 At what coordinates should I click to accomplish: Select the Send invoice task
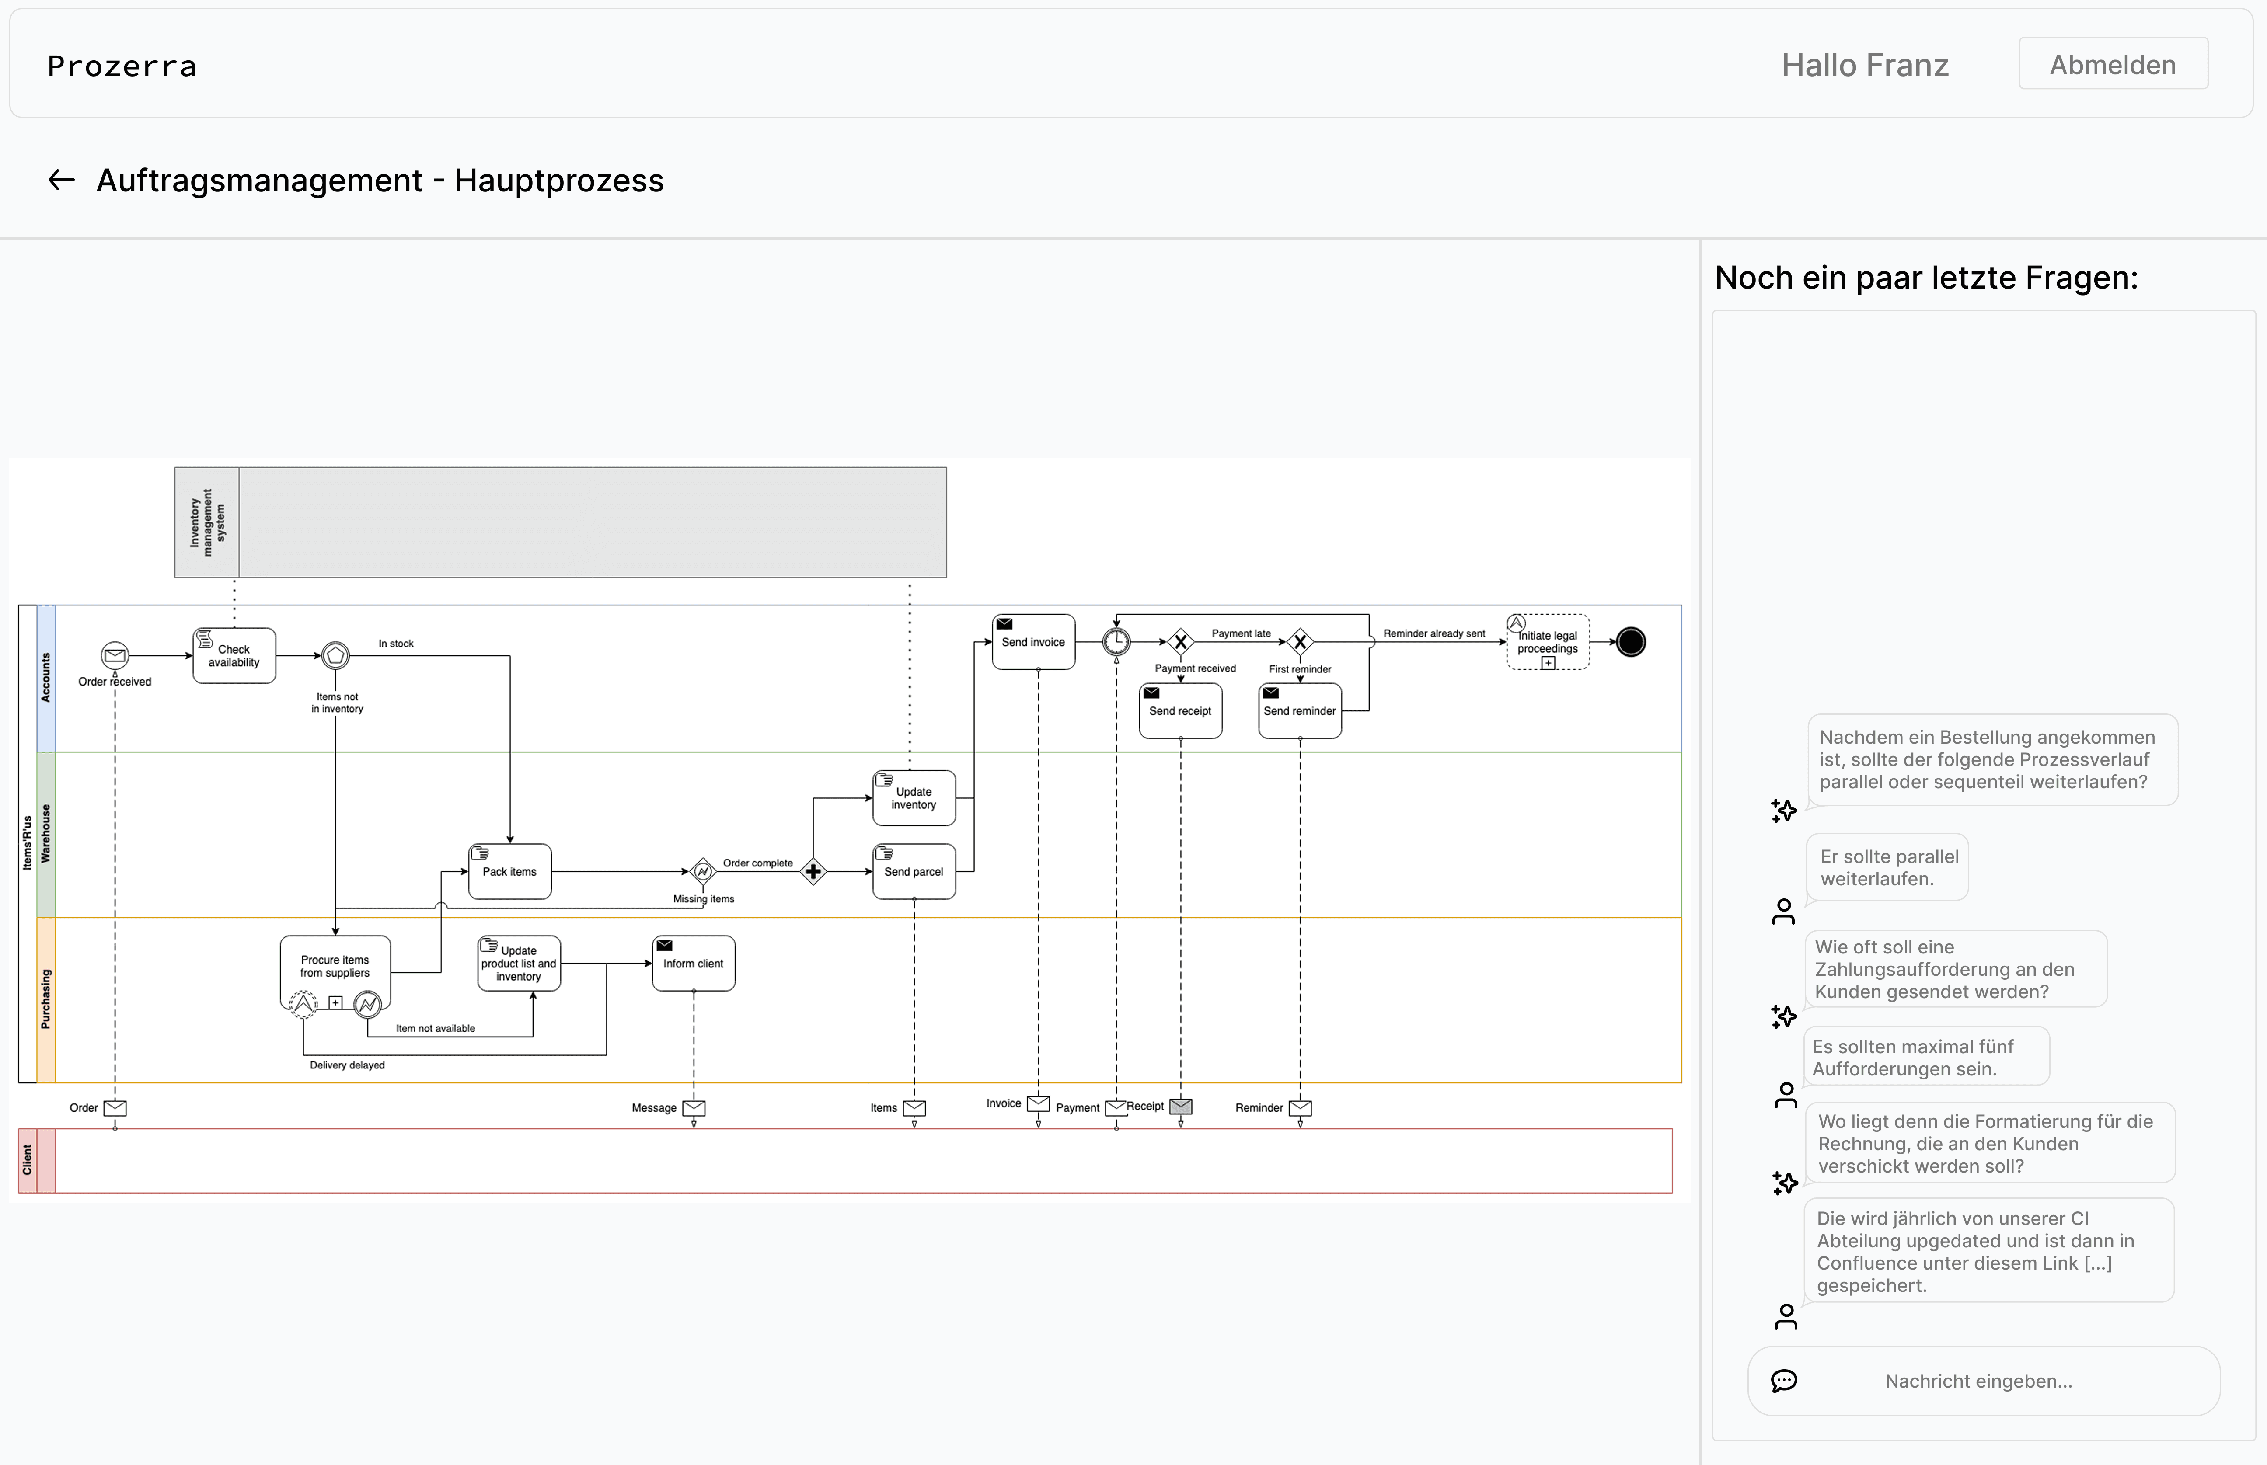(x=1034, y=642)
